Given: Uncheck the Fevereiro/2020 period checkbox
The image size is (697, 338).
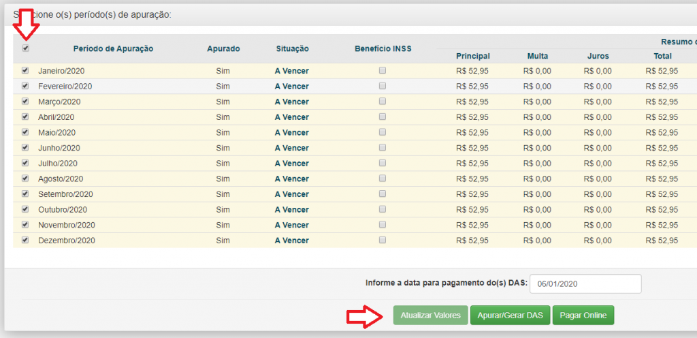Looking at the screenshot, I should pos(26,86).
